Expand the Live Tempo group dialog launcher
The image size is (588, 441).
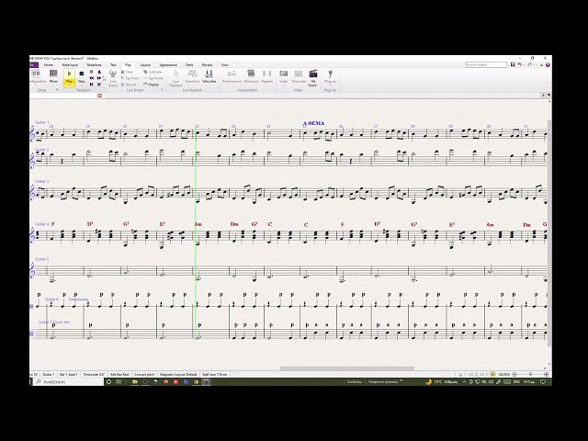162,90
